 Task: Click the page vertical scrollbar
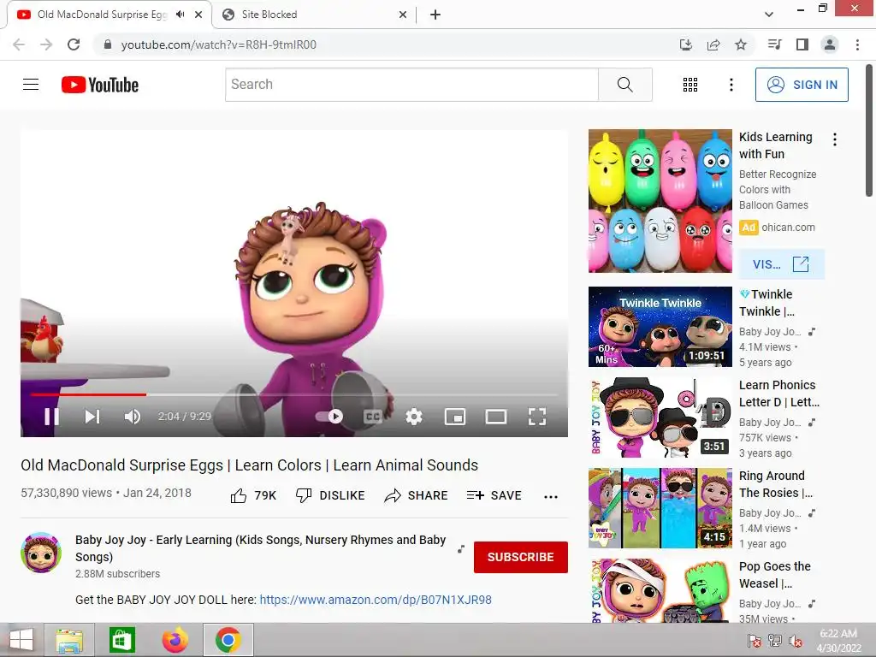[x=869, y=130]
